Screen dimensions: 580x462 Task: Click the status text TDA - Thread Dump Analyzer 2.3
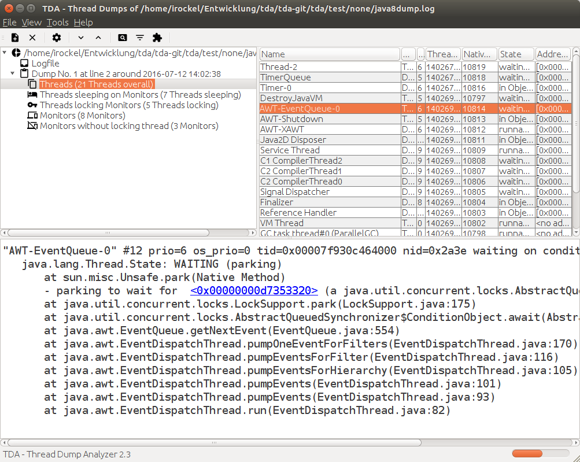67,454
